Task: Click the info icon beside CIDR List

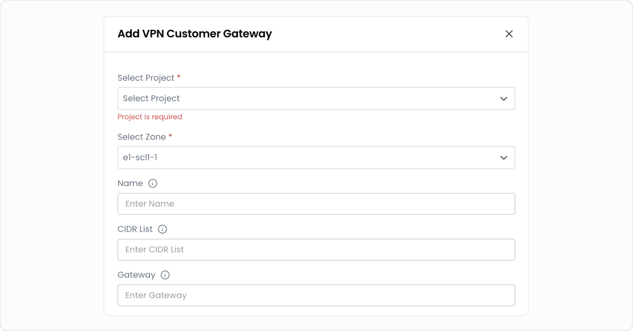Action: coord(162,229)
